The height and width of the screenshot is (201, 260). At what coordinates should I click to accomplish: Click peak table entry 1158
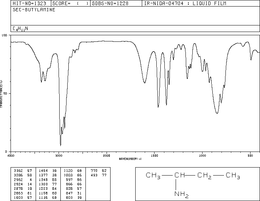pyautogui.click(x=43, y=193)
